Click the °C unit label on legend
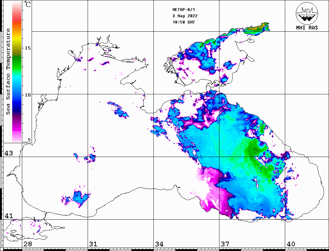 28,4
